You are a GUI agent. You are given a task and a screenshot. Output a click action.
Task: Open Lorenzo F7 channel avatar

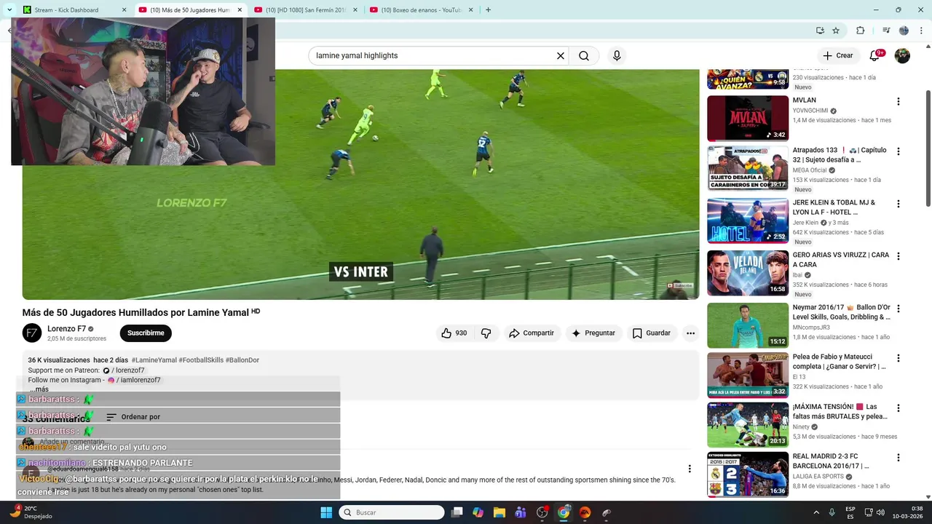(x=32, y=333)
